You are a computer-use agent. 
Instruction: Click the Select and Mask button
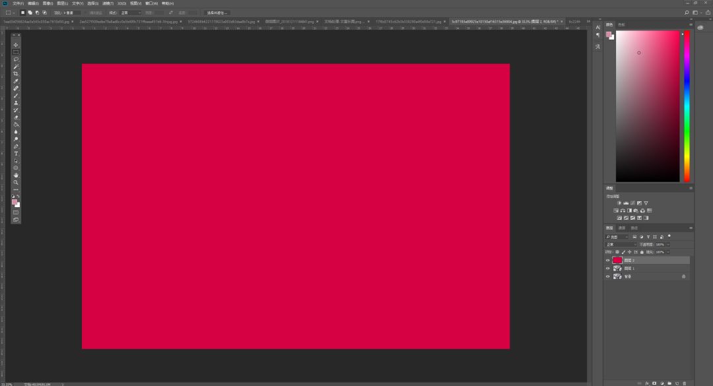(217, 13)
